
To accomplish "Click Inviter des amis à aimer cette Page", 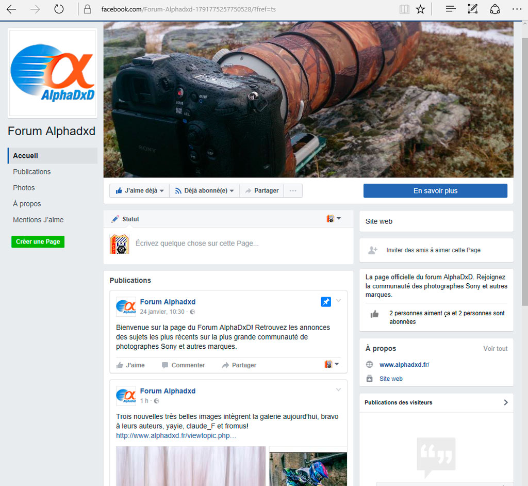I will pos(433,250).
